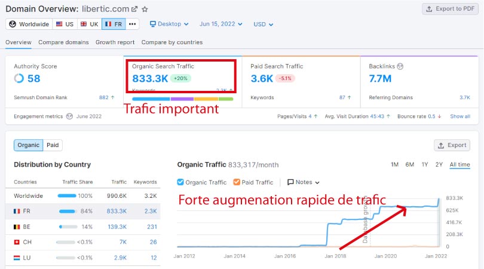Viewport: 484px width, 269px height.
Task: Click the Export button in Organic section
Action: 452,145
